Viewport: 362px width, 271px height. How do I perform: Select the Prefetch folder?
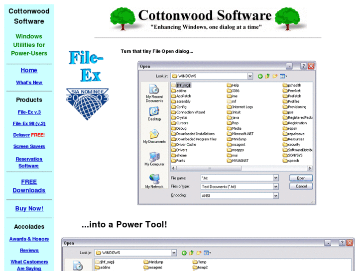click(x=292, y=96)
